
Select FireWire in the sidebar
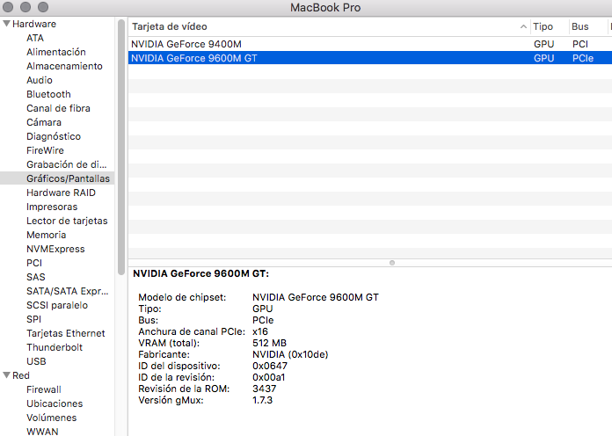tap(45, 150)
